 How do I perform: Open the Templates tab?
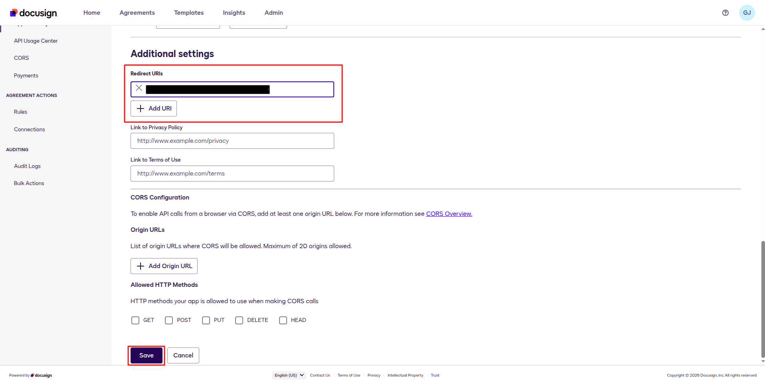tap(189, 13)
